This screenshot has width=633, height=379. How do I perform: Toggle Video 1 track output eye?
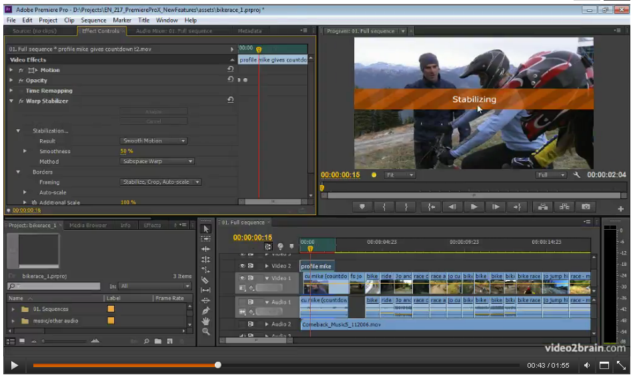pos(243,278)
